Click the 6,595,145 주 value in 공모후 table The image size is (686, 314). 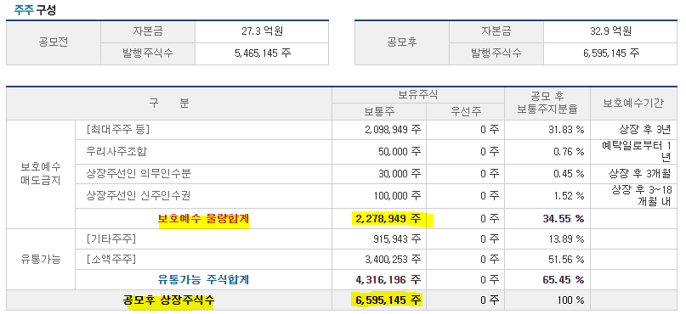(x=611, y=53)
